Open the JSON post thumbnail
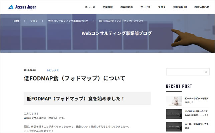The width and height of the screenshot is (215, 133). (x=174, y=114)
